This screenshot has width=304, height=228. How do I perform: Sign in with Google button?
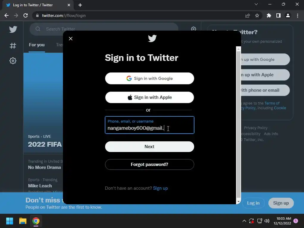click(x=150, y=78)
